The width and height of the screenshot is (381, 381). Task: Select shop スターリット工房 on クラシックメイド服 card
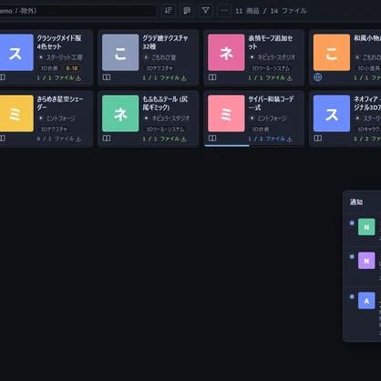(x=64, y=57)
